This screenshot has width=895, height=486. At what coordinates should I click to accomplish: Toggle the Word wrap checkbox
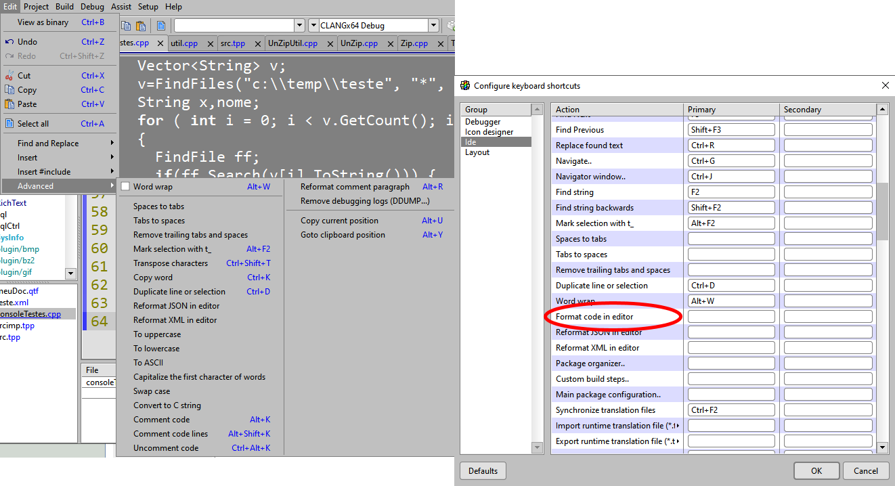(x=125, y=187)
